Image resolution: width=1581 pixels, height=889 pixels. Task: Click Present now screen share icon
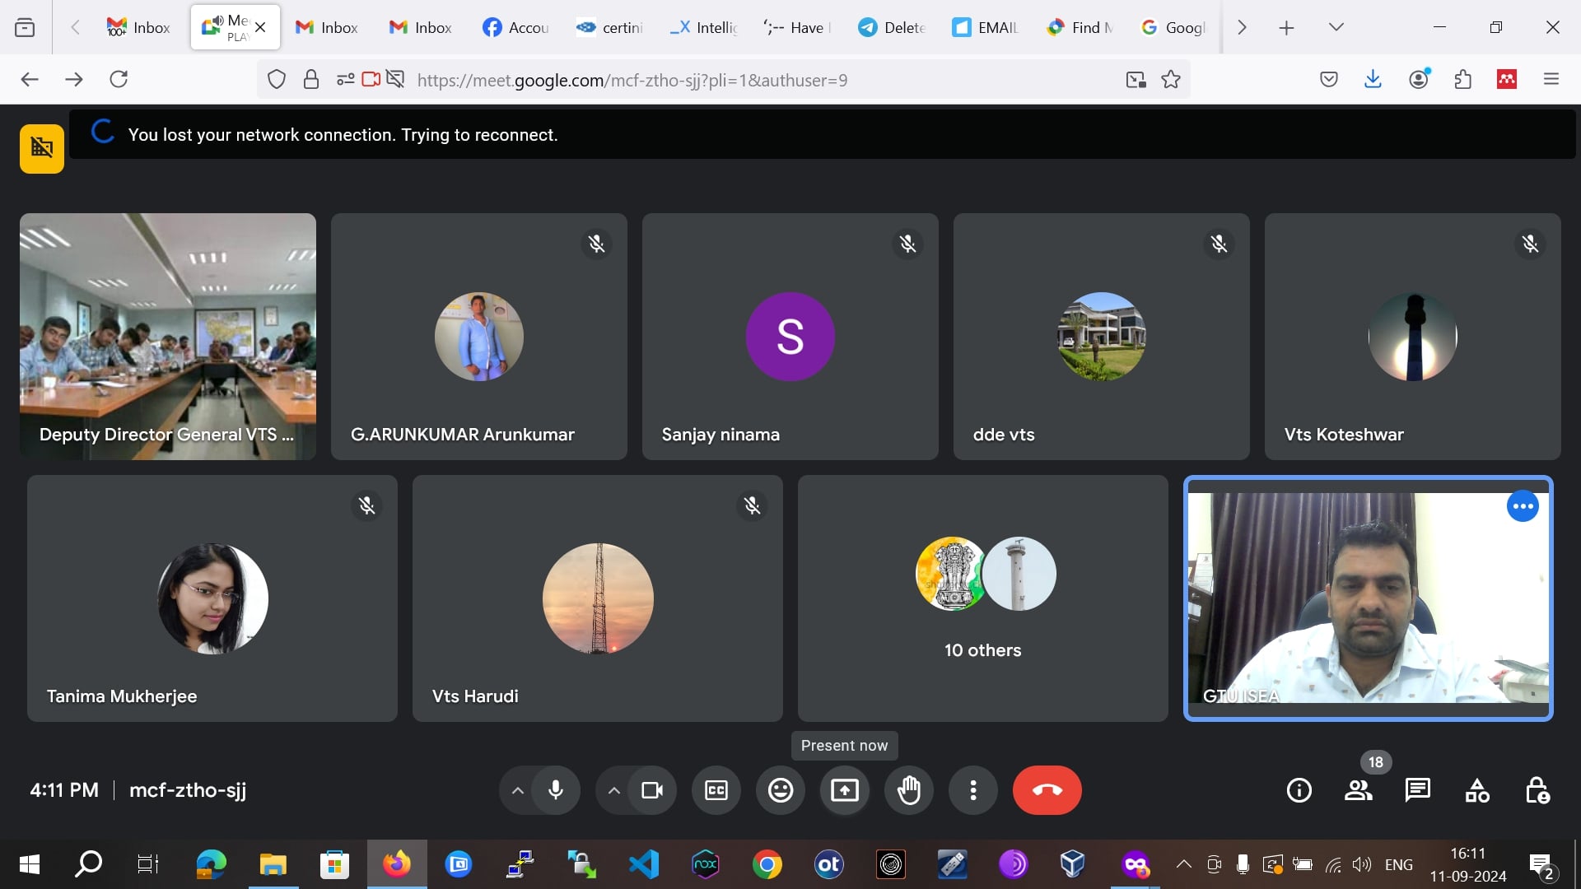pyautogui.click(x=844, y=790)
